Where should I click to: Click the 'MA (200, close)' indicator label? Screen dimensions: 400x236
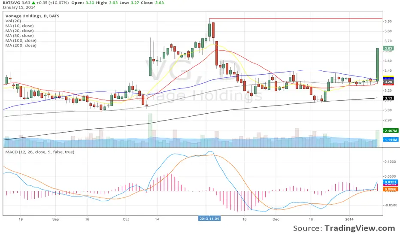21,45
